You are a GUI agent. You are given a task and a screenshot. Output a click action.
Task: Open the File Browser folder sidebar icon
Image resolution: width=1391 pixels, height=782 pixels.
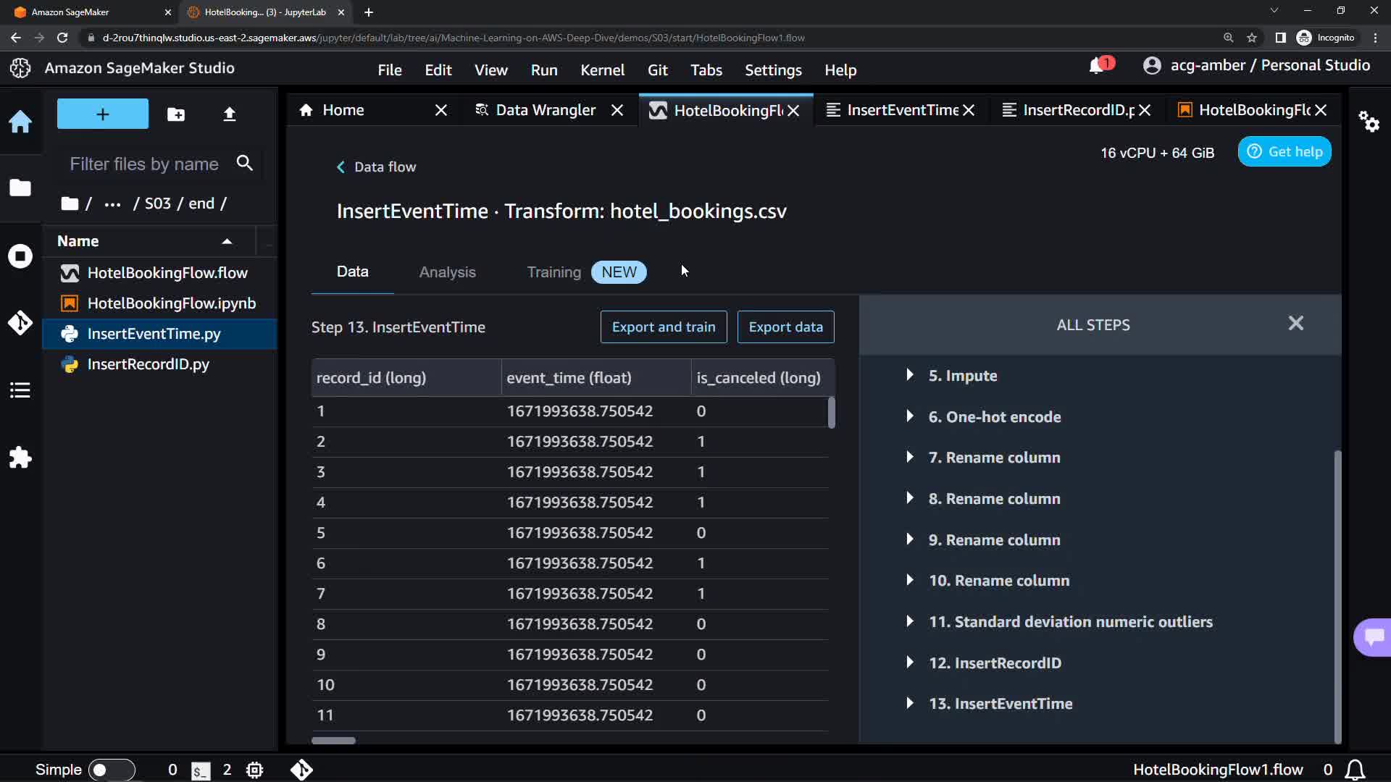(20, 188)
